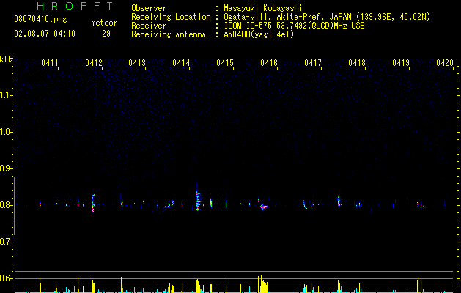Click the vertical echo streak at 0412
The height and width of the screenshot is (293, 461).
(x=93, y=202)
